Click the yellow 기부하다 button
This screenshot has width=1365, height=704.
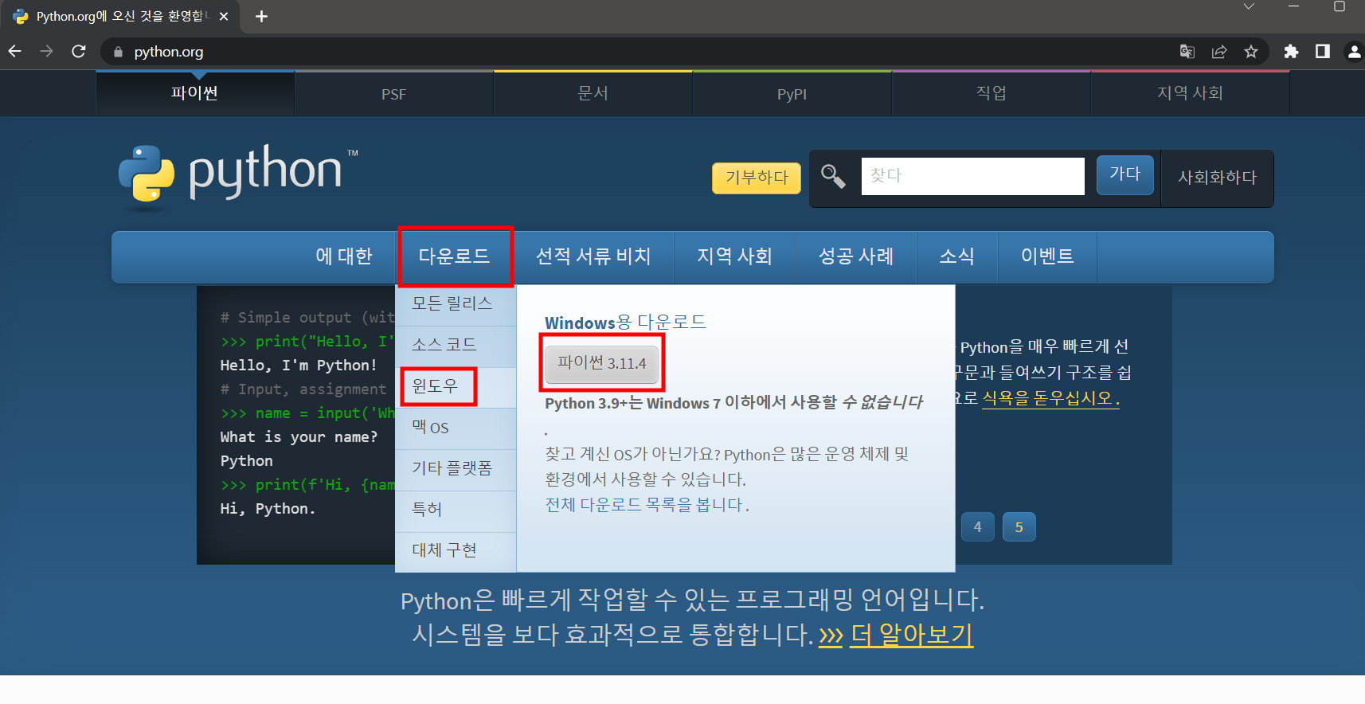757,178
